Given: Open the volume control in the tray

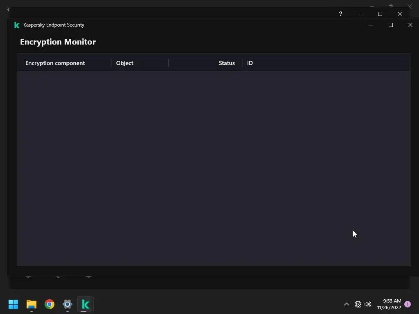Looking at the screenshot, I should click(368, 304).
